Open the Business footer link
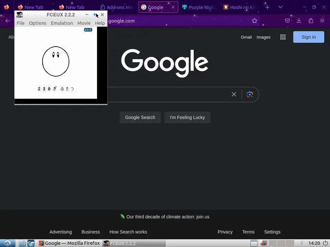This screenshot has height=247, width=330. (x=91, y=232)
